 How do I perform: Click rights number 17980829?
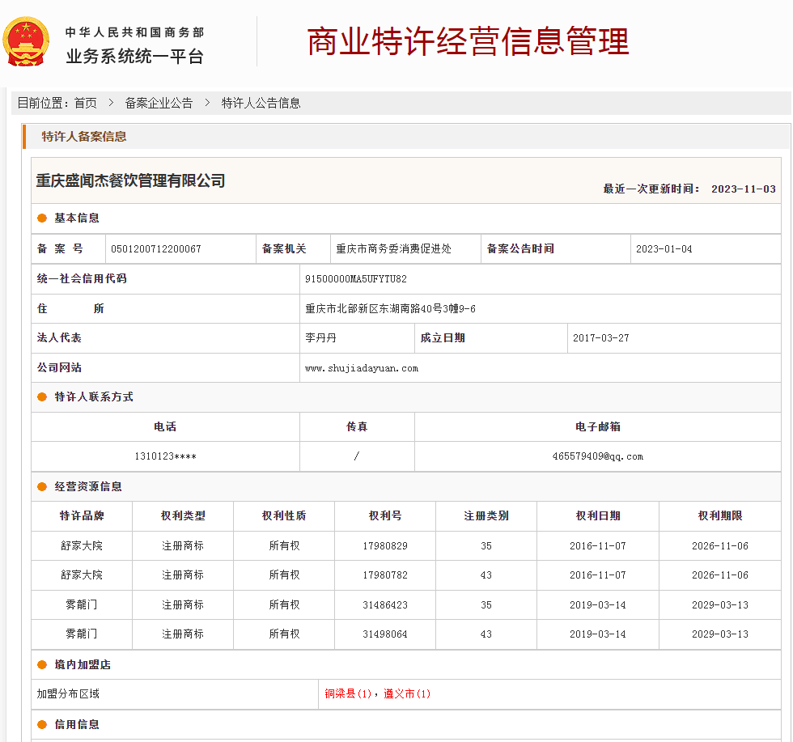pyautogui.click(x=385, y=545)
